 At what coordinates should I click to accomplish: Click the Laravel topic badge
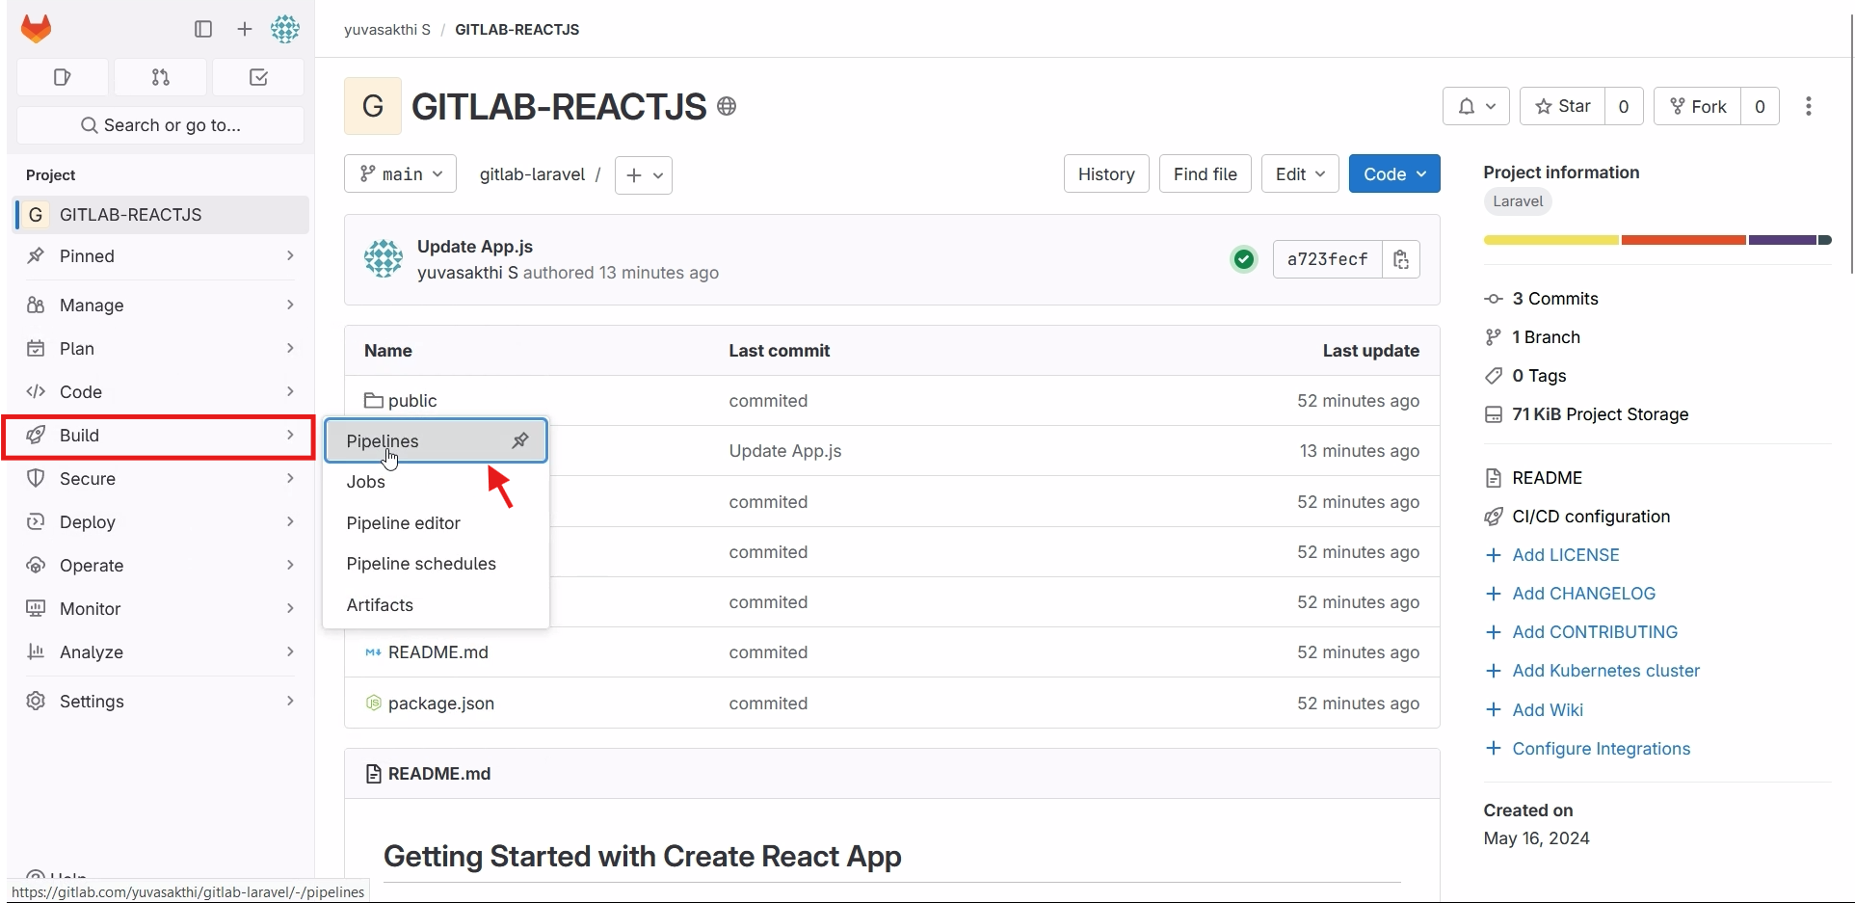(x=1518, y=201)
